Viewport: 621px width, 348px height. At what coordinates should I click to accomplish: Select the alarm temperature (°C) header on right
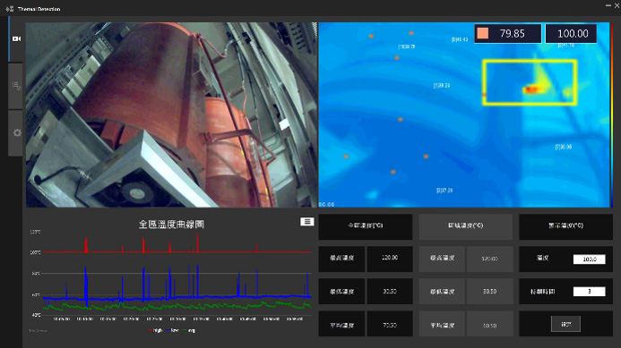(x=565, y=226)
